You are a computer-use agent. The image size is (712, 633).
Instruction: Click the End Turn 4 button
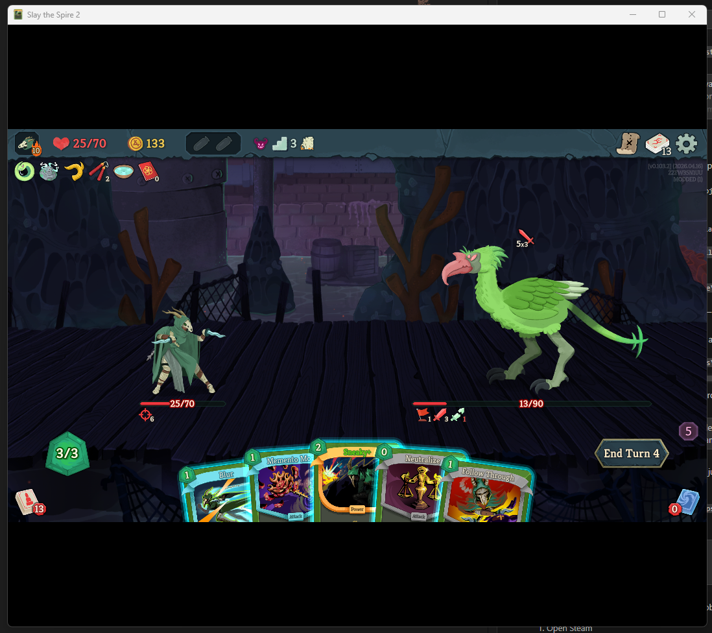(631, 453)
